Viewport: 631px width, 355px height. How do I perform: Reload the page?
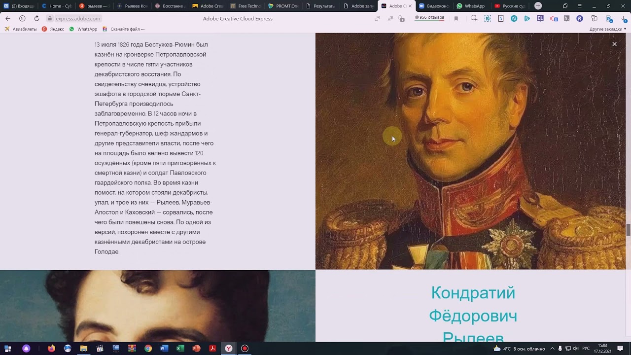tap(36, 18)
